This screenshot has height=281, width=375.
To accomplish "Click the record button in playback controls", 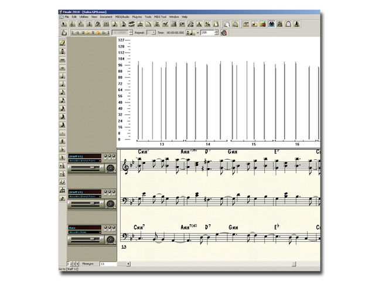I will point(98,33).
